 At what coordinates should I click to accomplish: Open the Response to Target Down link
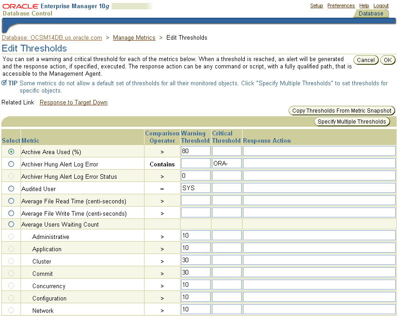click(x=73, y=102)
